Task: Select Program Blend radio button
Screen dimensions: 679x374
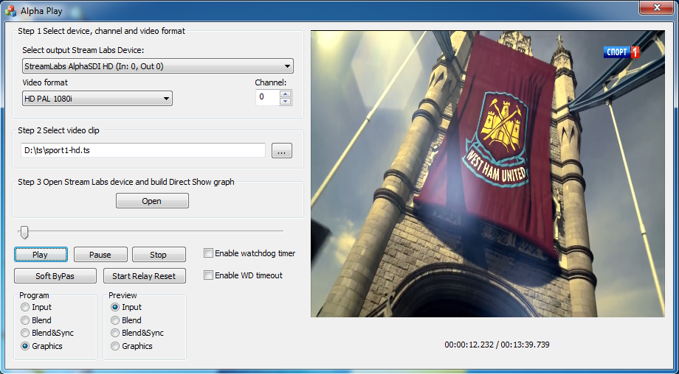Action: coord(25,320)
